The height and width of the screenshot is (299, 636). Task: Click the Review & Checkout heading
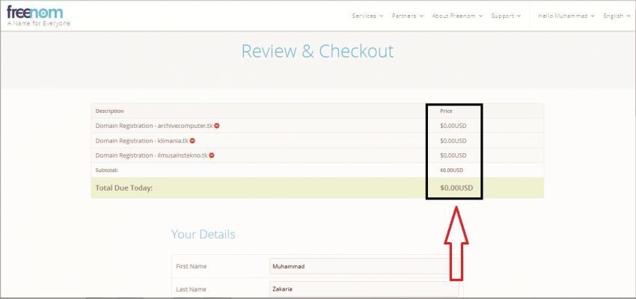click(x=317, y=52)
